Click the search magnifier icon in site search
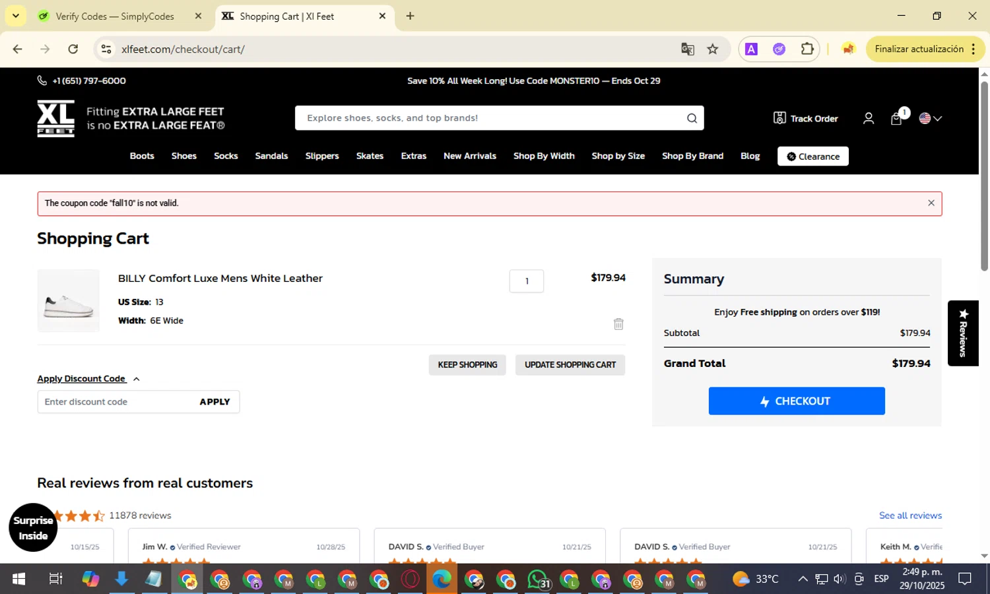 coord(692,118)
